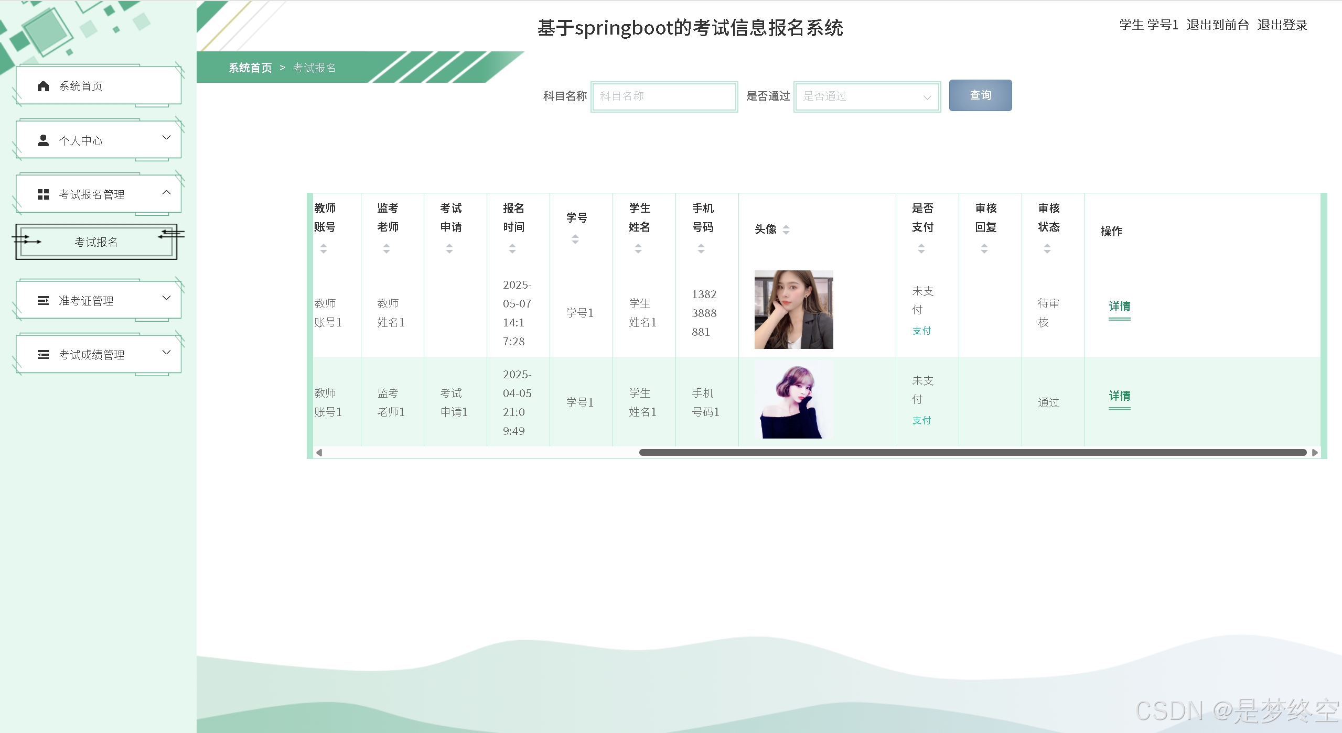The width and height of the screenshot is (1342, 733).
Task: Click 支付 link in first row
Action: [921, 331]
